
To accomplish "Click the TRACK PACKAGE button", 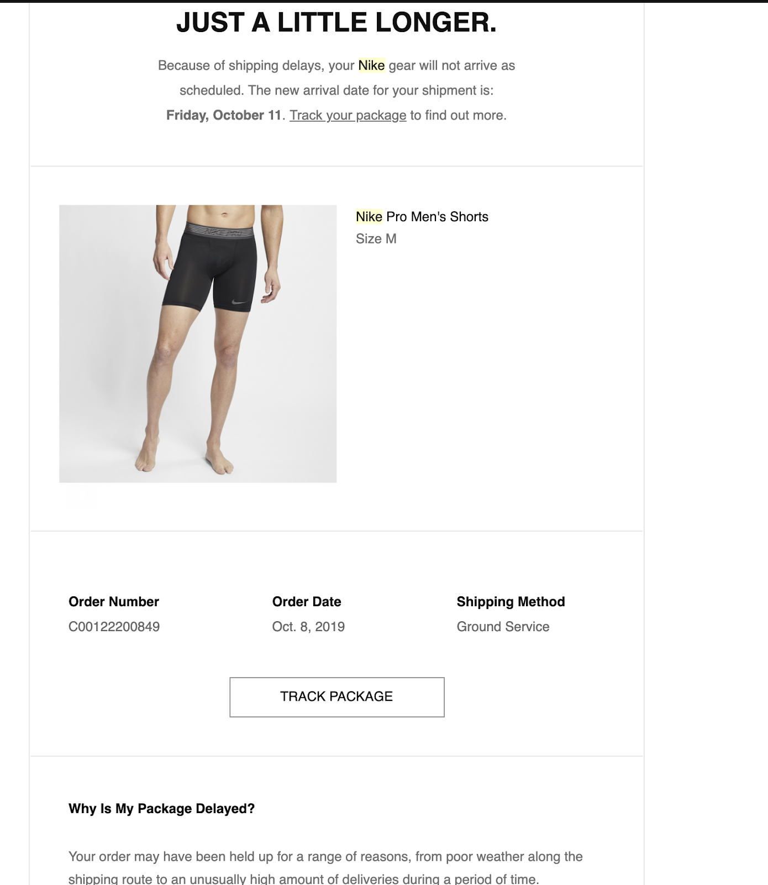I will click(x=337, y=697).
